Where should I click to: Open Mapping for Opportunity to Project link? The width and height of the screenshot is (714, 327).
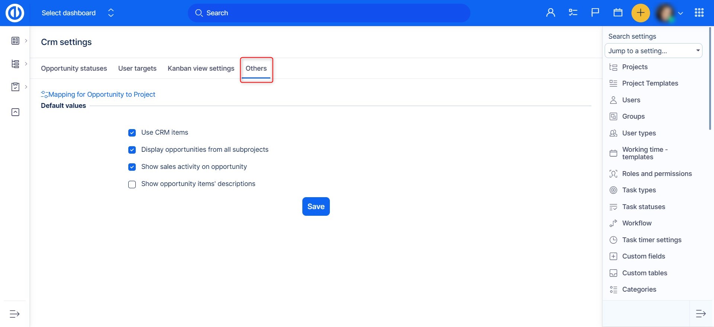(x=102, y=94)
